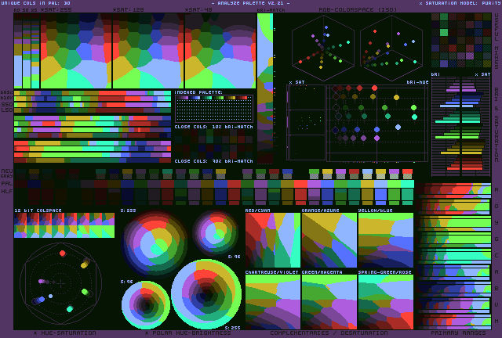
Task: Click the indexed palette dot grid
Action: tap(214, 109)
